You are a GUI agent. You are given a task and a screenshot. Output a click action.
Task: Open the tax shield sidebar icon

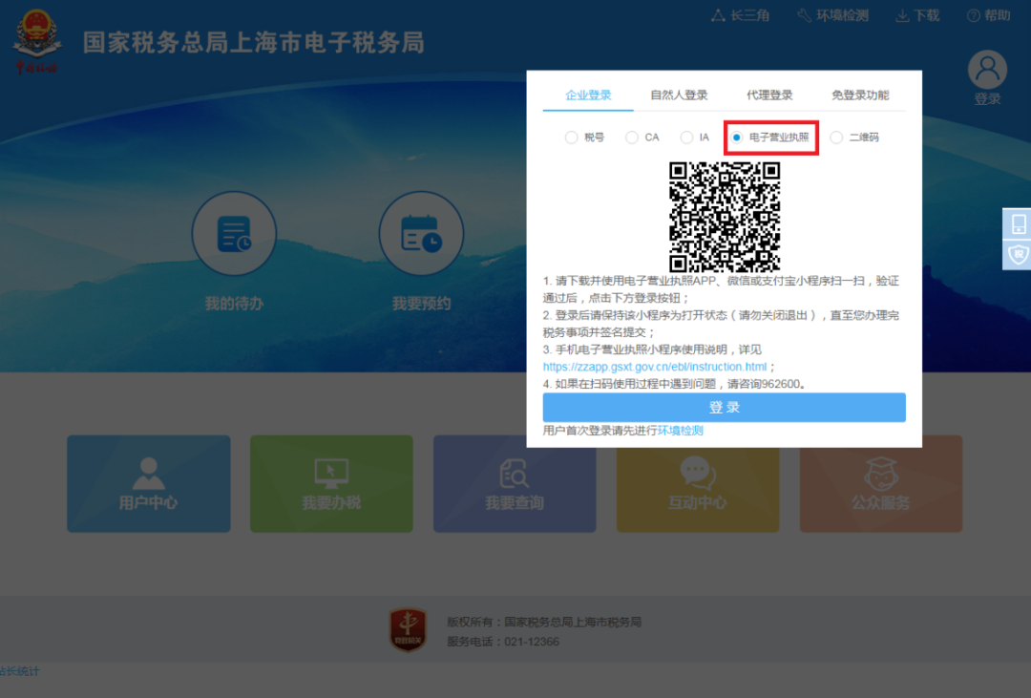(1018, 255)
